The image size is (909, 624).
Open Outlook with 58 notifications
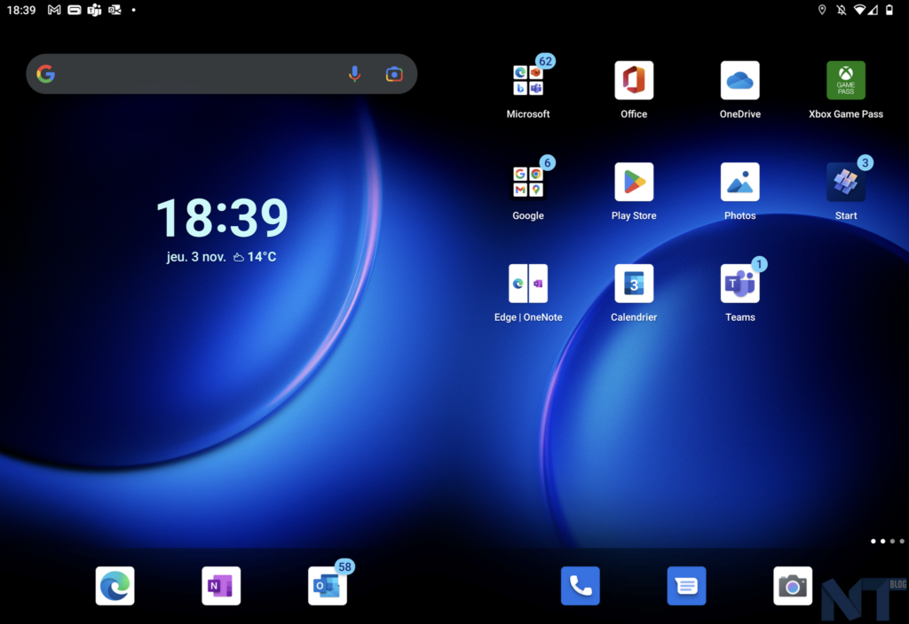(x=327, y=586)
